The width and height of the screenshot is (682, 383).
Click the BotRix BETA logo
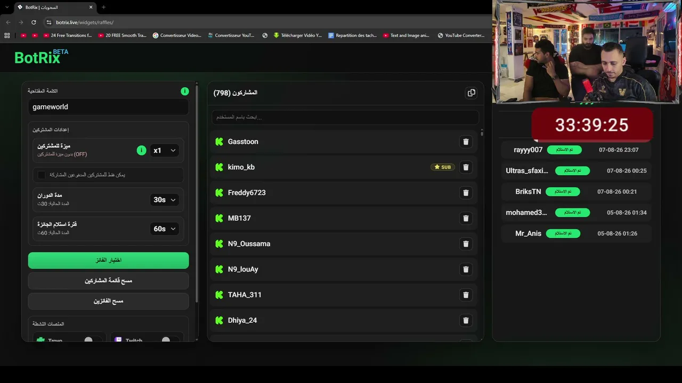coord(41,56)
